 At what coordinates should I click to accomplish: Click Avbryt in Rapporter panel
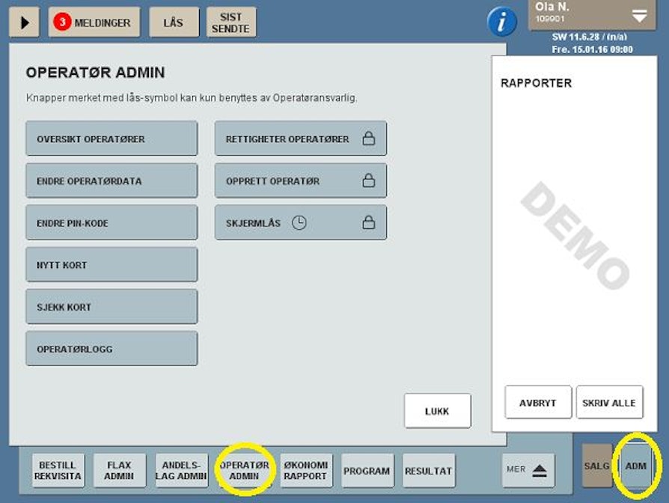(538, 403)
